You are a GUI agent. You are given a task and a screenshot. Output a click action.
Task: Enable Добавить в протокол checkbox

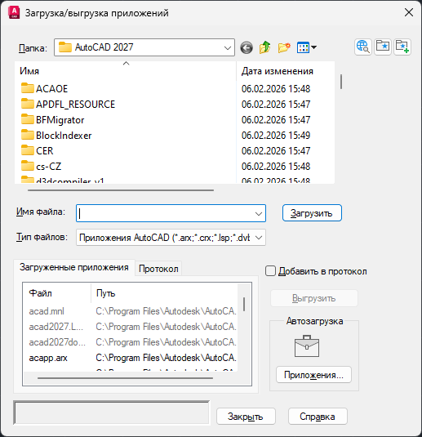270,271
